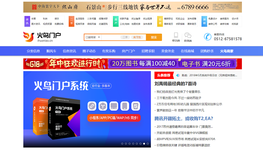Click the 实习生 search suggestion tag
Screen dimensions: 263x150
pyautogui.click(x=137, y=37)
